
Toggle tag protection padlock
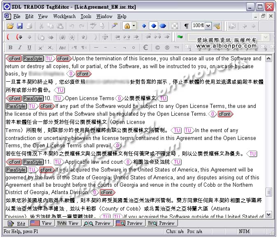point(127,26)
